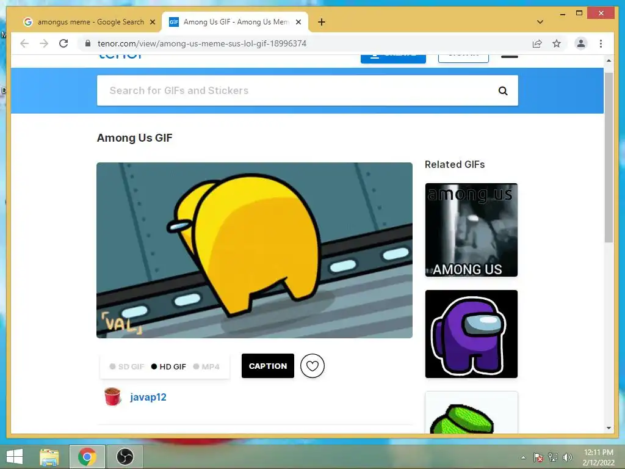The image size is (625, 469).
Task: Click the search magnifier icon on Tenor
Action: click(503, 91)
